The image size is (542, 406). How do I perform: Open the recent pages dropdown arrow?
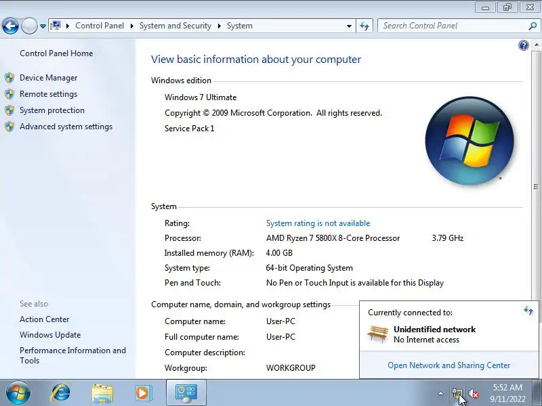tap(43, 26)
